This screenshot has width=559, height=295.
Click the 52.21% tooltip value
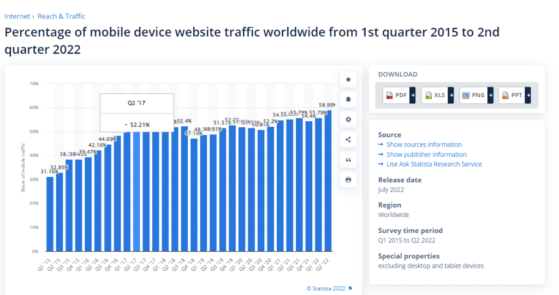point(139,125)
